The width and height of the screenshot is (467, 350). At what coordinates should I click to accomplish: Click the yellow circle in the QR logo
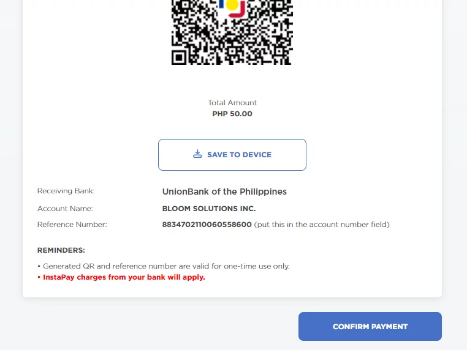pyautogui.click(x=232, y=5)
